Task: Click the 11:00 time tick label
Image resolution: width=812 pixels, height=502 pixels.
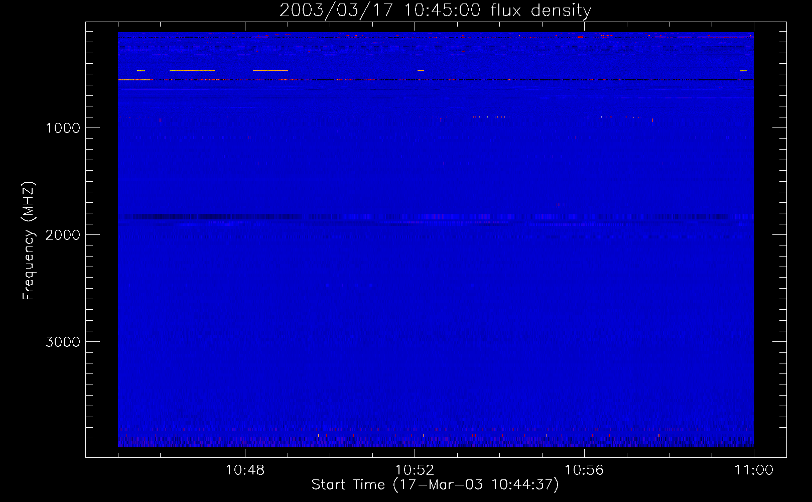Action: (x=754, y=470)
